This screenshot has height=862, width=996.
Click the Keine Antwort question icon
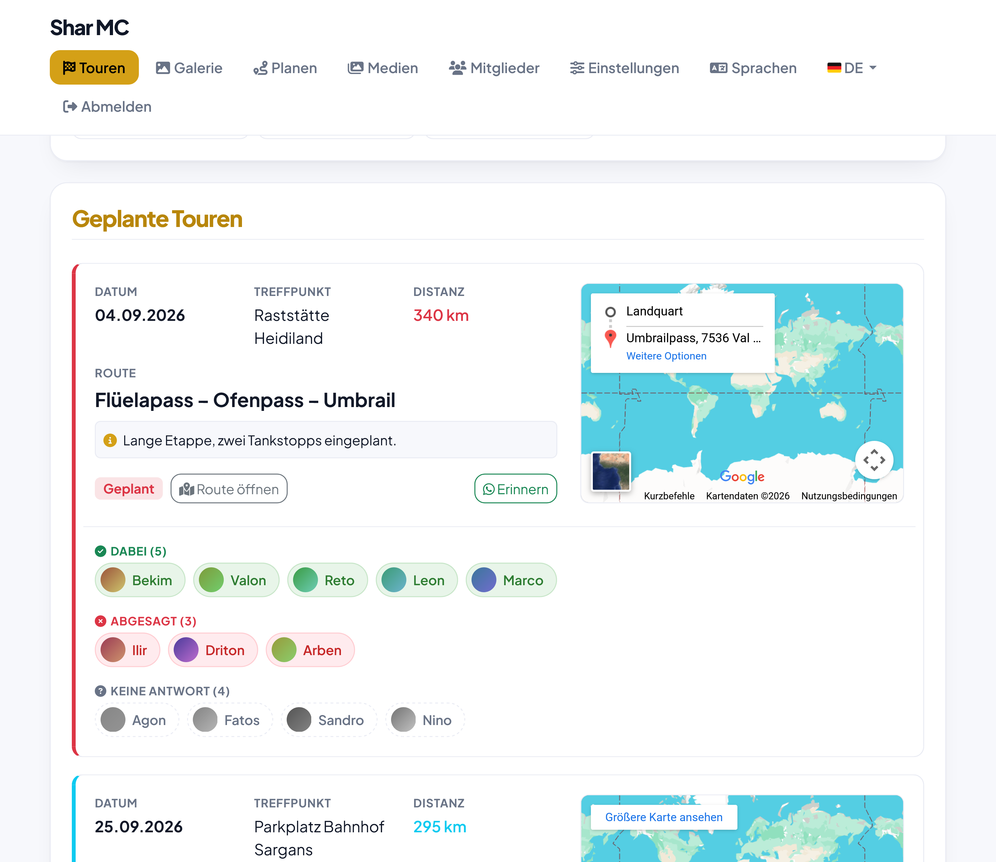pyautogui.click(x=101, y=691)
